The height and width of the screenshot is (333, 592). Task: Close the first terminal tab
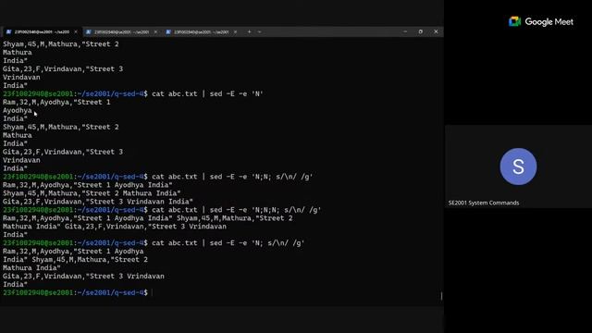click(x=76, y=32)
